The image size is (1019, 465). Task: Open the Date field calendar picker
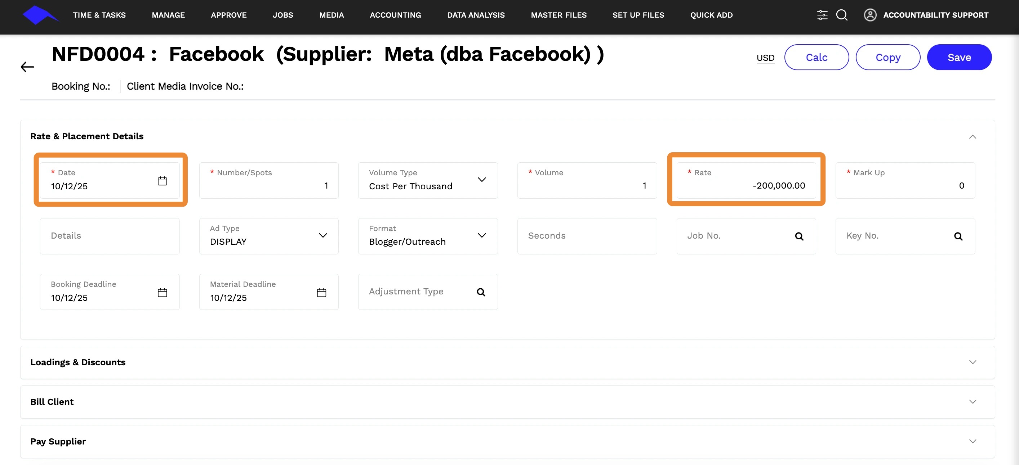point(162,181)
